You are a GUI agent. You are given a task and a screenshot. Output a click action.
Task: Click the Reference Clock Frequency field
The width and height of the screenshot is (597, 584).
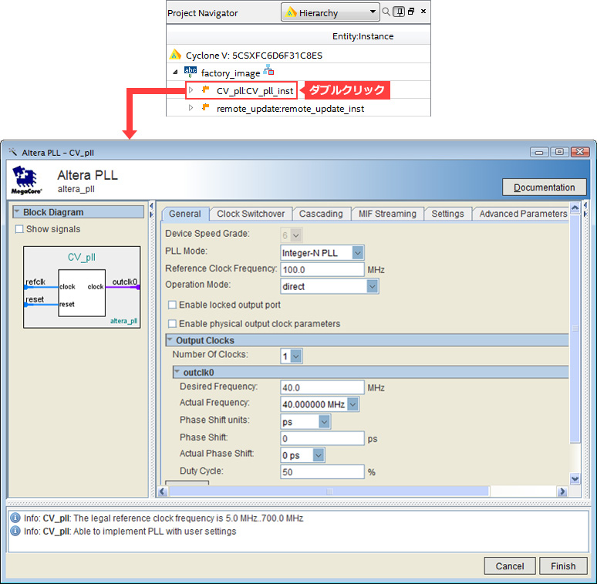point(322,269)
